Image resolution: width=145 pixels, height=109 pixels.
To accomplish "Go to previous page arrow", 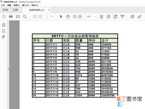I will tap(35, 17).
